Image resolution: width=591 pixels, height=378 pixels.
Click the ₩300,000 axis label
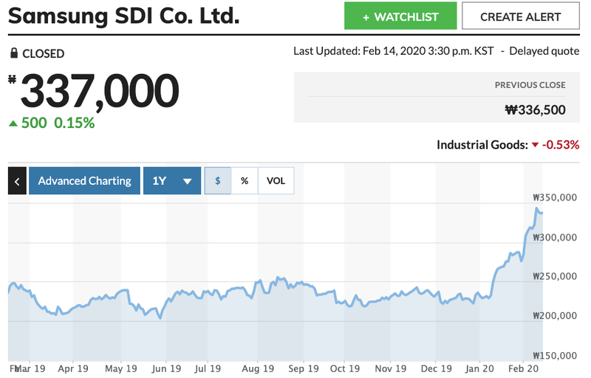coord(555,237)
